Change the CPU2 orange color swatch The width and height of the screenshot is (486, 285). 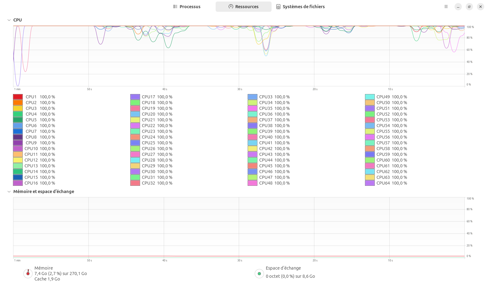[x=18, y=103]
